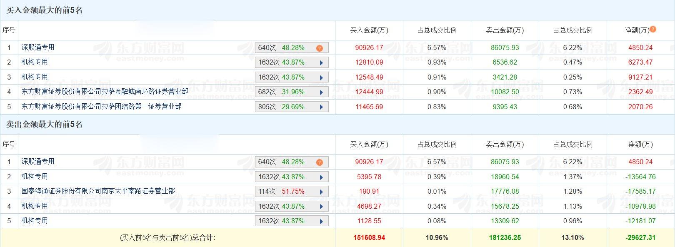The height and width of the screenshot is (247, 675).
Task: Click orange question icon in first 深股通专用 buy row
Action: [320, 48]
